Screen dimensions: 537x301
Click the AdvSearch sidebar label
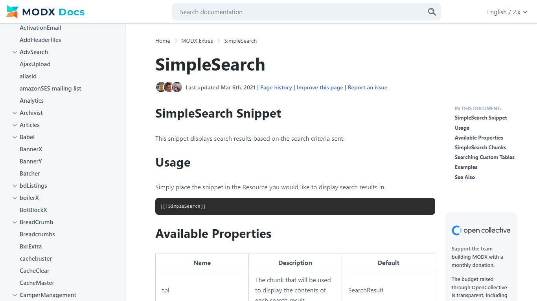pos(34,52)
